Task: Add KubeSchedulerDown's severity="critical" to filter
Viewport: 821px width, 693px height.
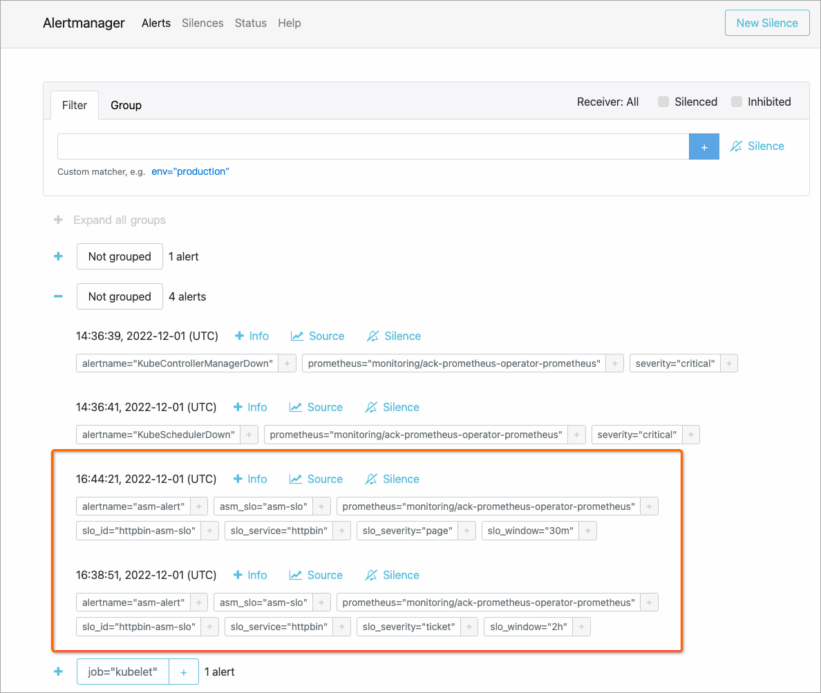Action: [690, 435]
